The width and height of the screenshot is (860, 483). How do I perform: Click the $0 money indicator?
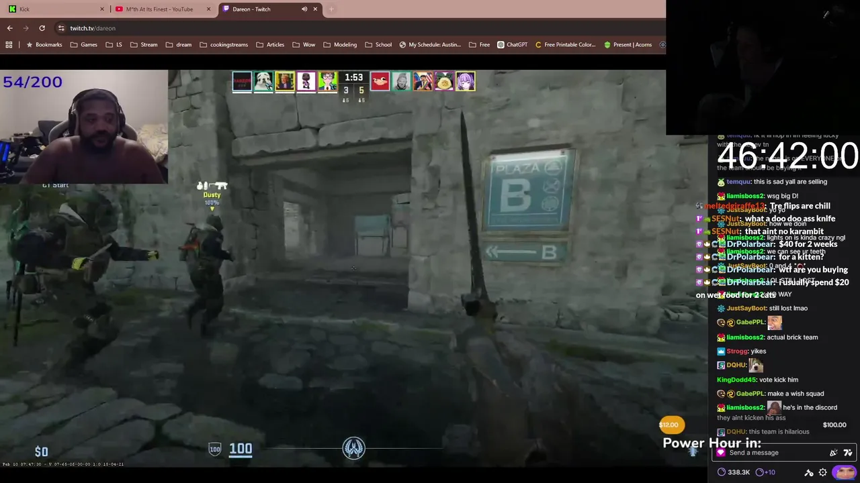[42, 451]
